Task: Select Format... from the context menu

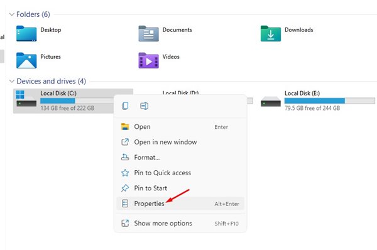Action: (x=180, y=158)
